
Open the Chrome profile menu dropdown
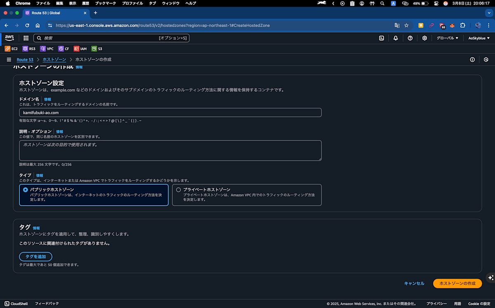[478, 25]
